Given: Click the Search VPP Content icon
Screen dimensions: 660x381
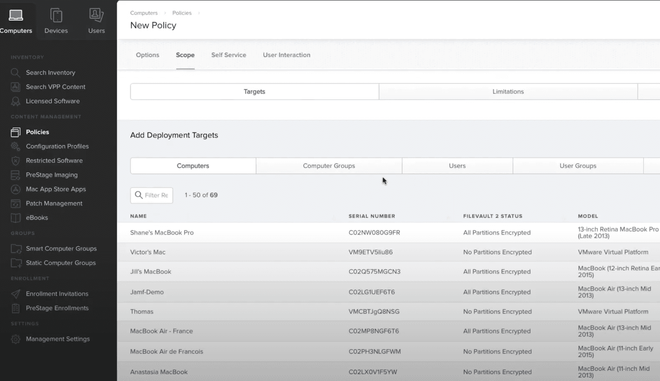Looking at the screenshot, I should [16, 87].
